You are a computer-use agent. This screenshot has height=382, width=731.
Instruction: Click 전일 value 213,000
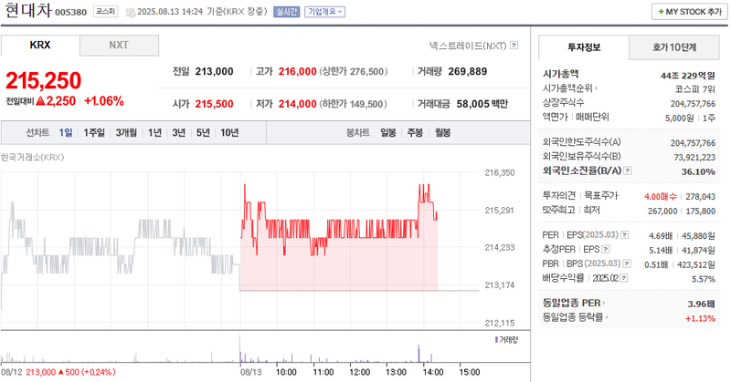(x=215, y=72)
